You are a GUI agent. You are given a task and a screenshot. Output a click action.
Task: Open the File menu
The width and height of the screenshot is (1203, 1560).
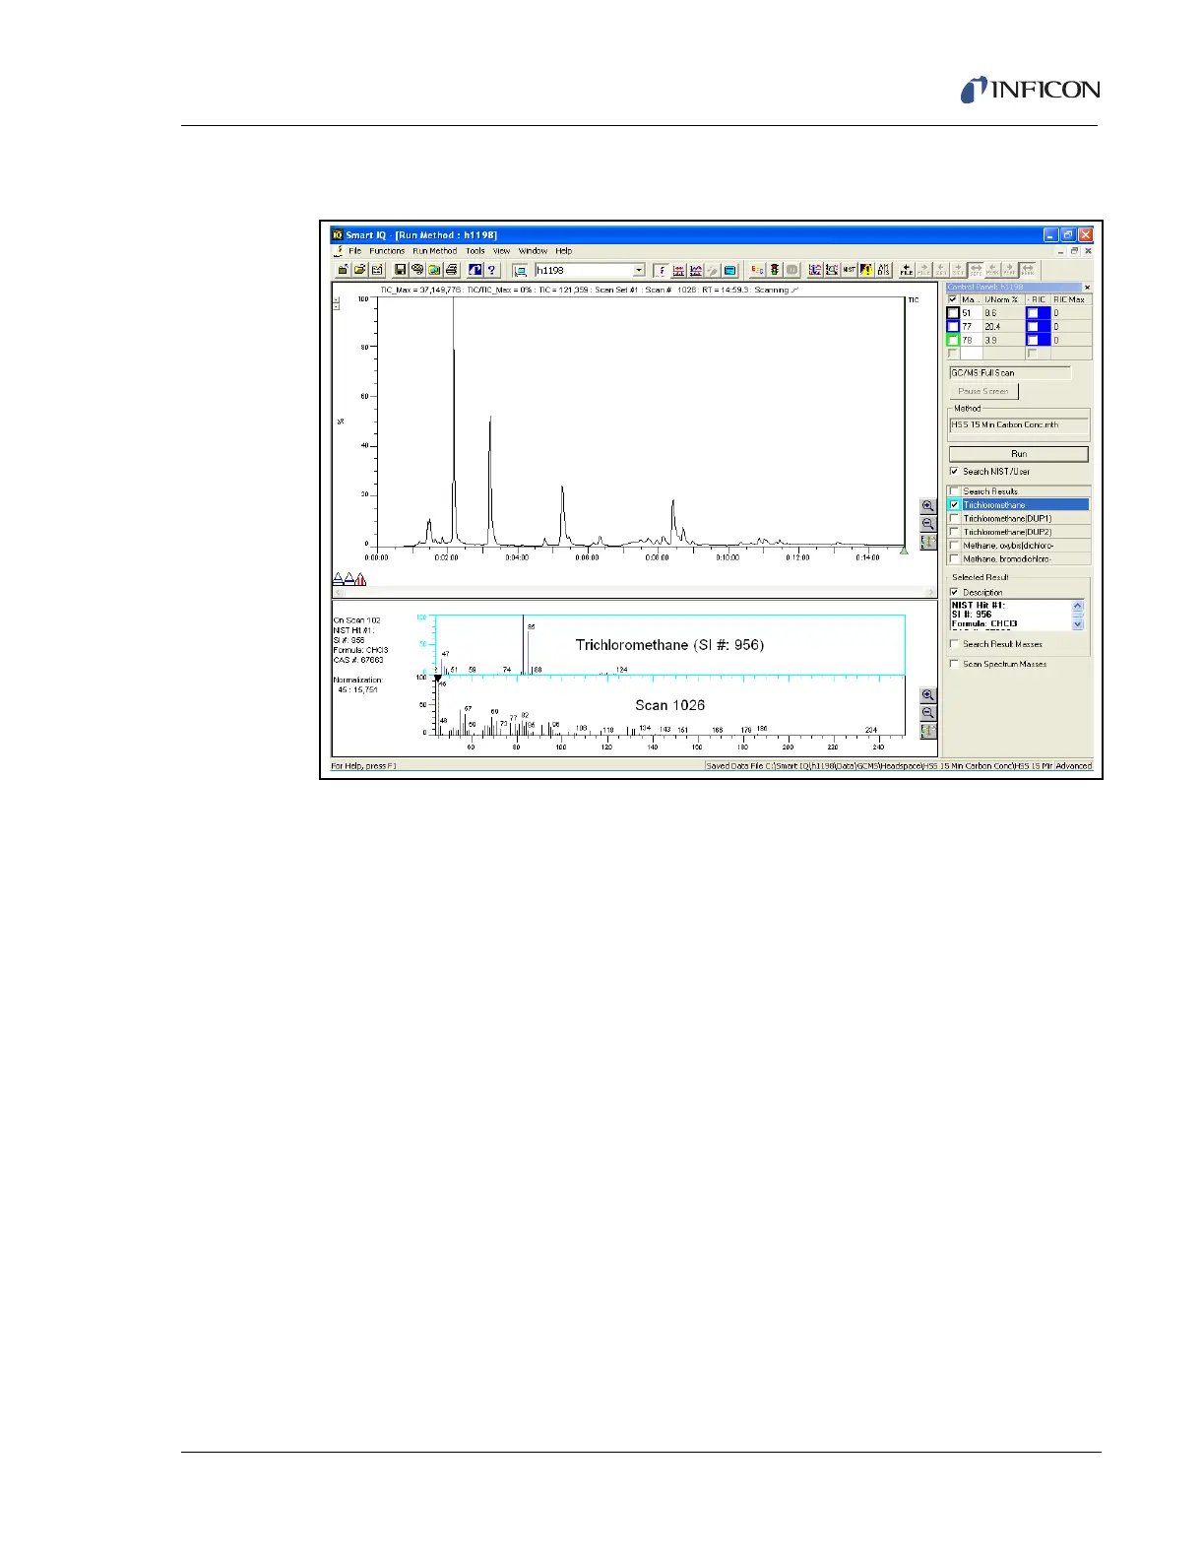354,251
